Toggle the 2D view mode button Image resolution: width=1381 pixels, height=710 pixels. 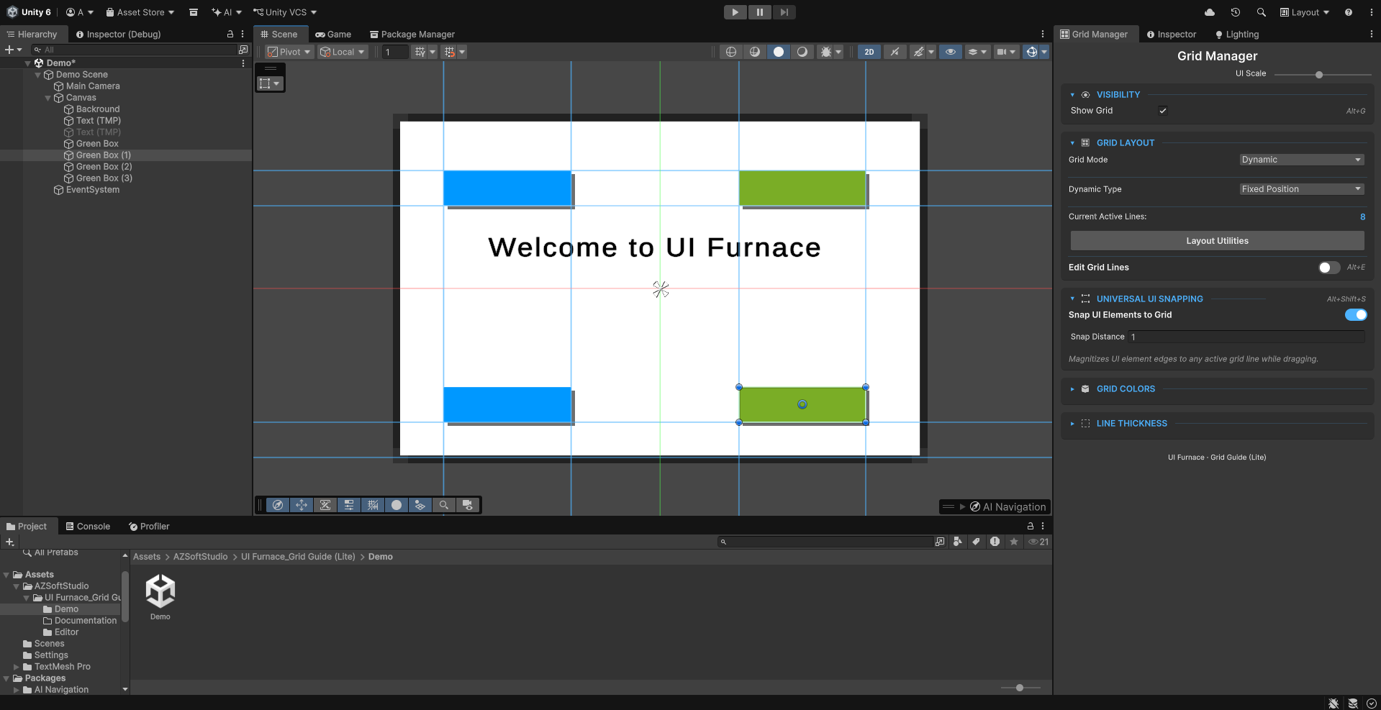click(x=869, y=52)
